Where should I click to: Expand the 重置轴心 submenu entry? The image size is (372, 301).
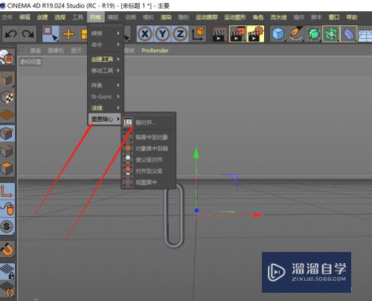[x=106, y=119]
